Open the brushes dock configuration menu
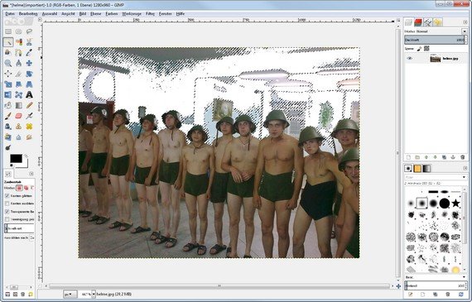Viewport: 472px width, 302px height. pos(465,168)
